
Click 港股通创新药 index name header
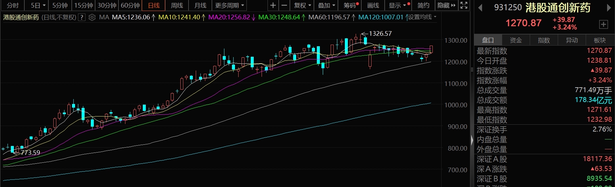[x=558, y=8]
